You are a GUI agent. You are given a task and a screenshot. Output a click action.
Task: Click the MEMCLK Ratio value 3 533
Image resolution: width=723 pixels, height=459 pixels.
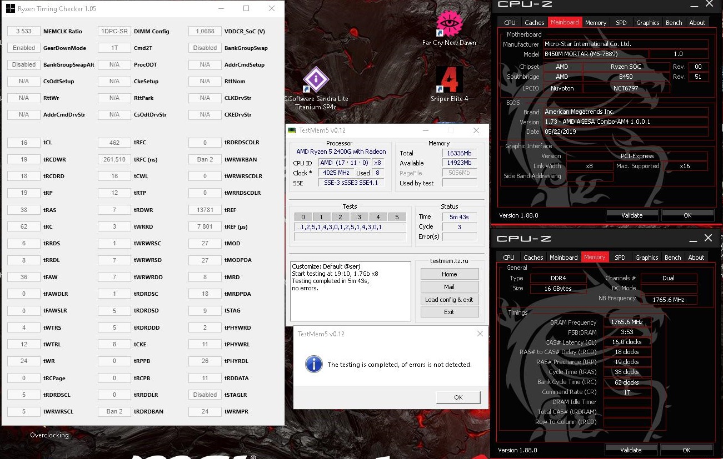pyautogui.click(x=23, y=32)
